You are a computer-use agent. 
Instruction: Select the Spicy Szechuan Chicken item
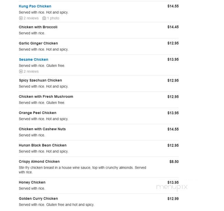pyautogui.click(x=40, y=80)
